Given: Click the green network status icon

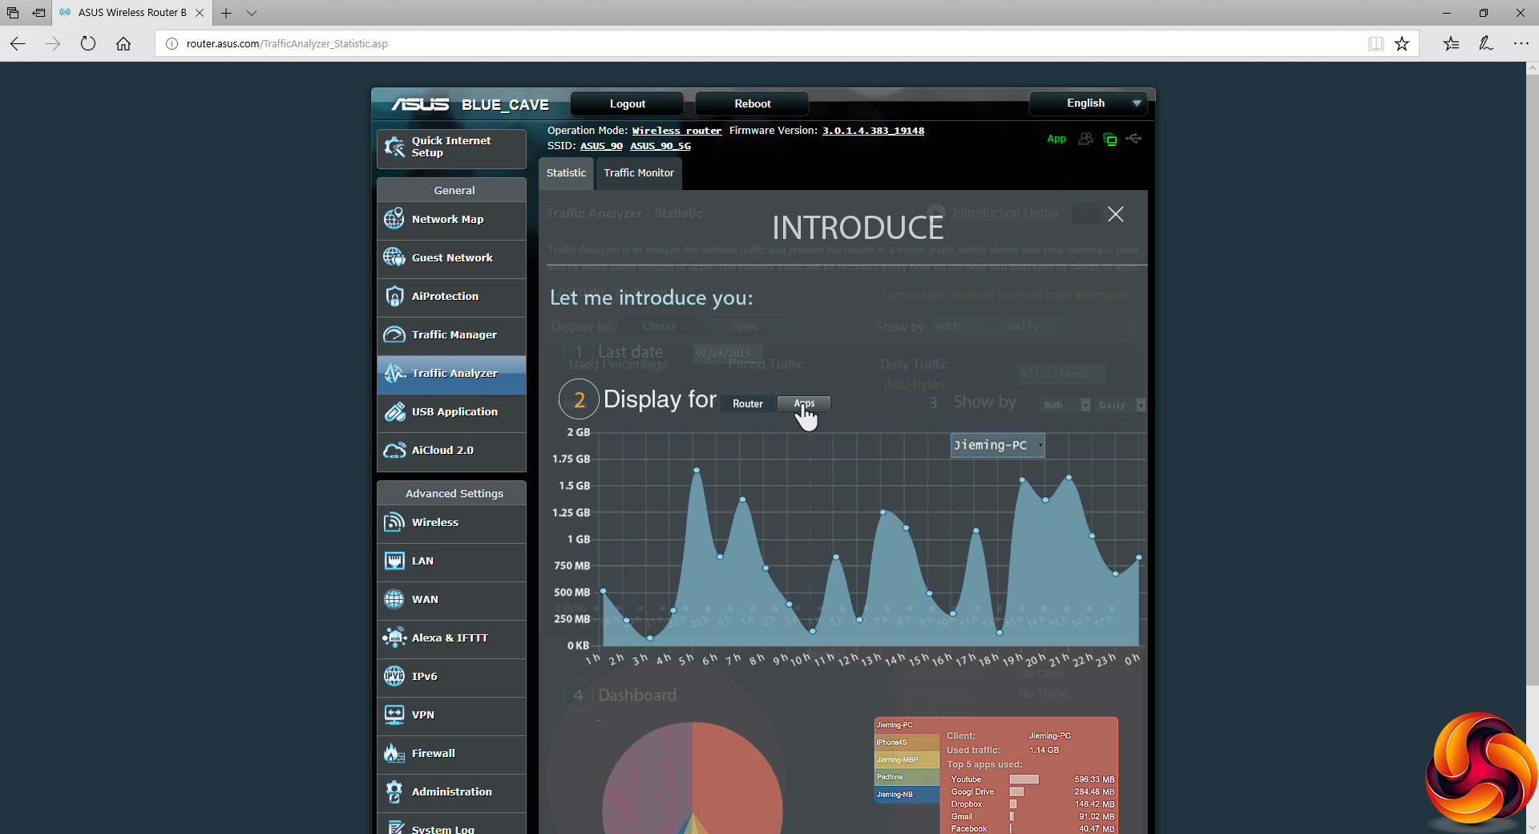Looking at the screenshot, I should (x=1110, y=140).
